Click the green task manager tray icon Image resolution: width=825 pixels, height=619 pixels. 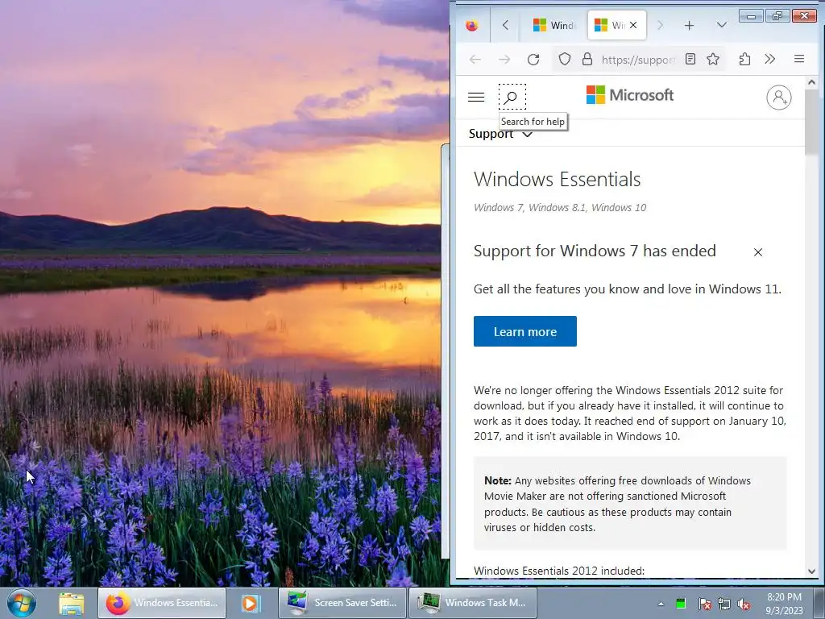coord(681,603)
